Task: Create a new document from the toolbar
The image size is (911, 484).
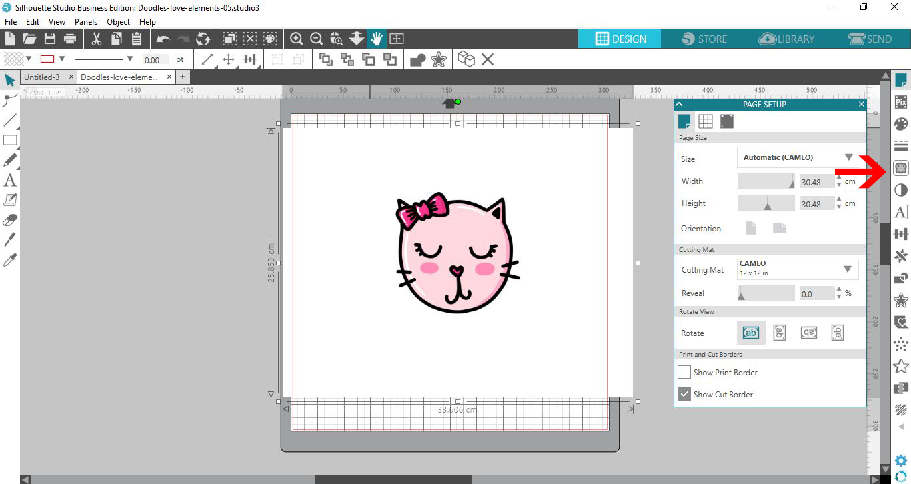Action: click(x=11, y=39)
